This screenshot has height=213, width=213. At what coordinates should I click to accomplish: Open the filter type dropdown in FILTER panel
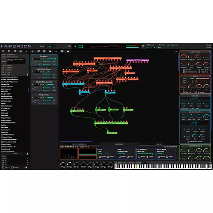click(195, 98)
